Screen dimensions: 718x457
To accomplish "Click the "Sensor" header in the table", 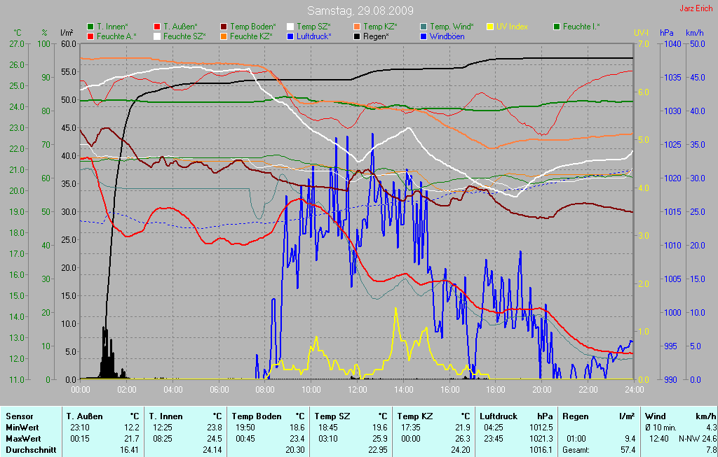I will 19,416.
